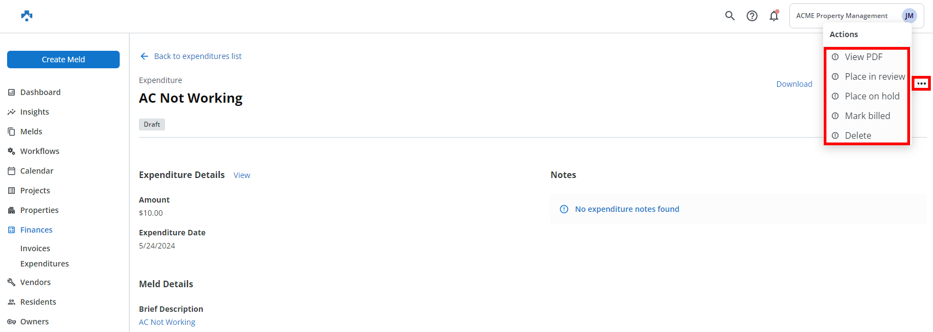
Task: Choose Mark billed in Actions menu
Action: 867,116
